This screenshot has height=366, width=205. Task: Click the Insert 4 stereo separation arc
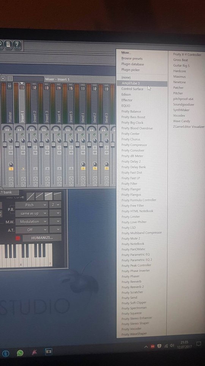[x=56, y=128]
